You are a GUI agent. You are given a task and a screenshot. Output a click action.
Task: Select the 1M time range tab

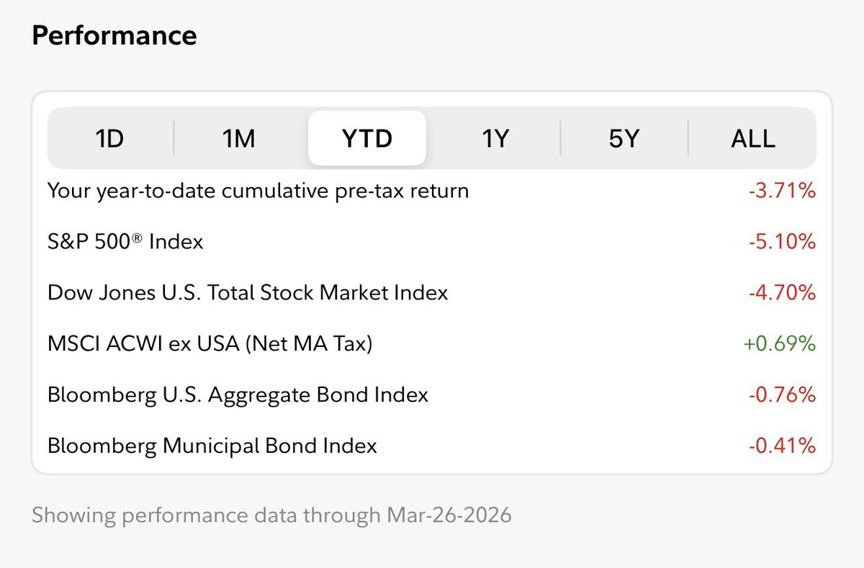point(238,138)
